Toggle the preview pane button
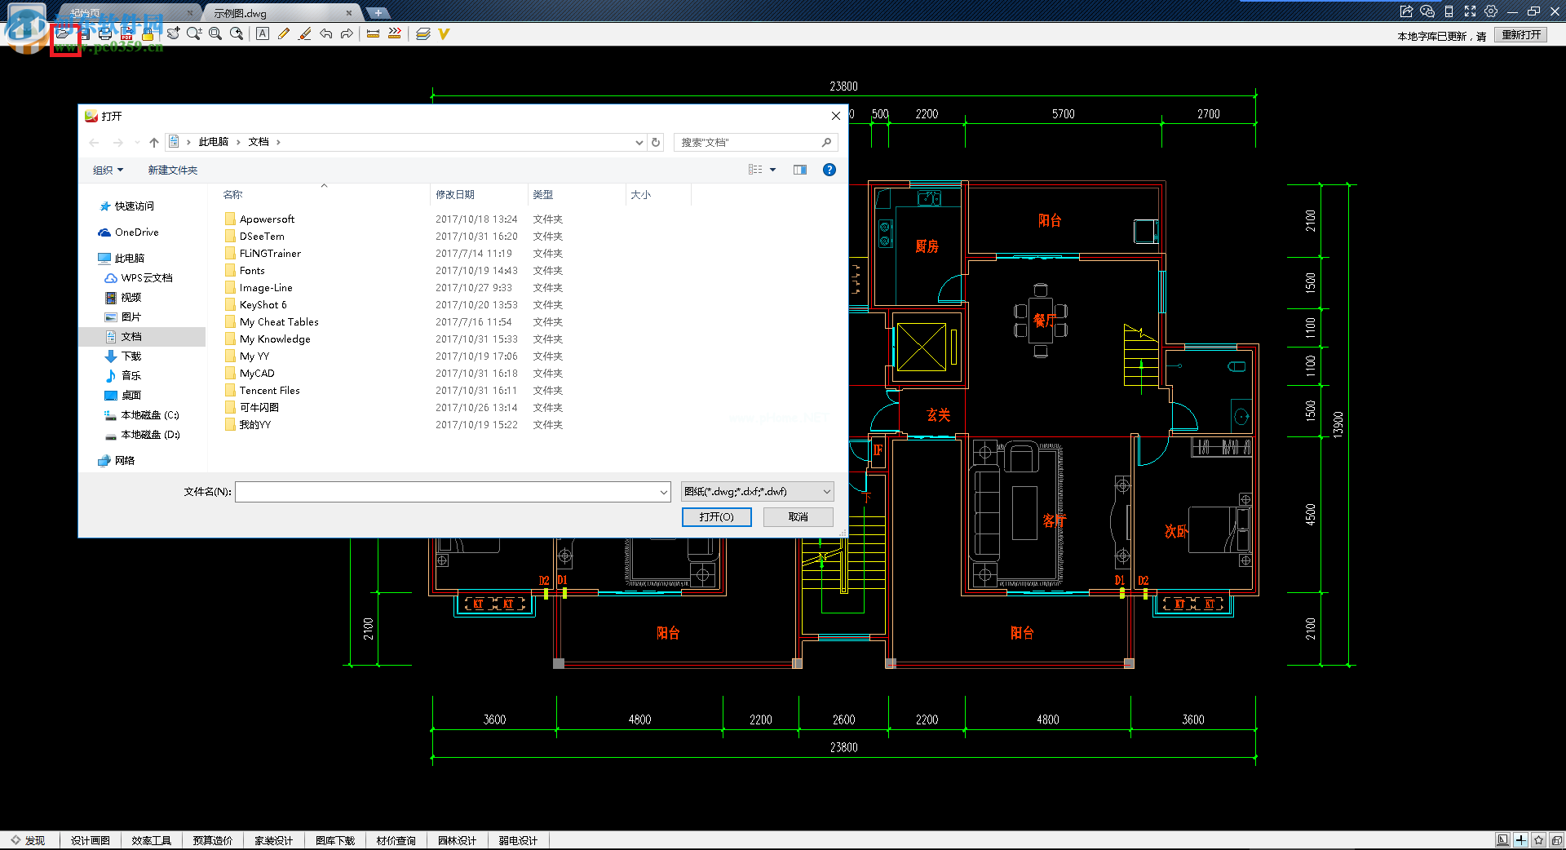 coord(800,170)
